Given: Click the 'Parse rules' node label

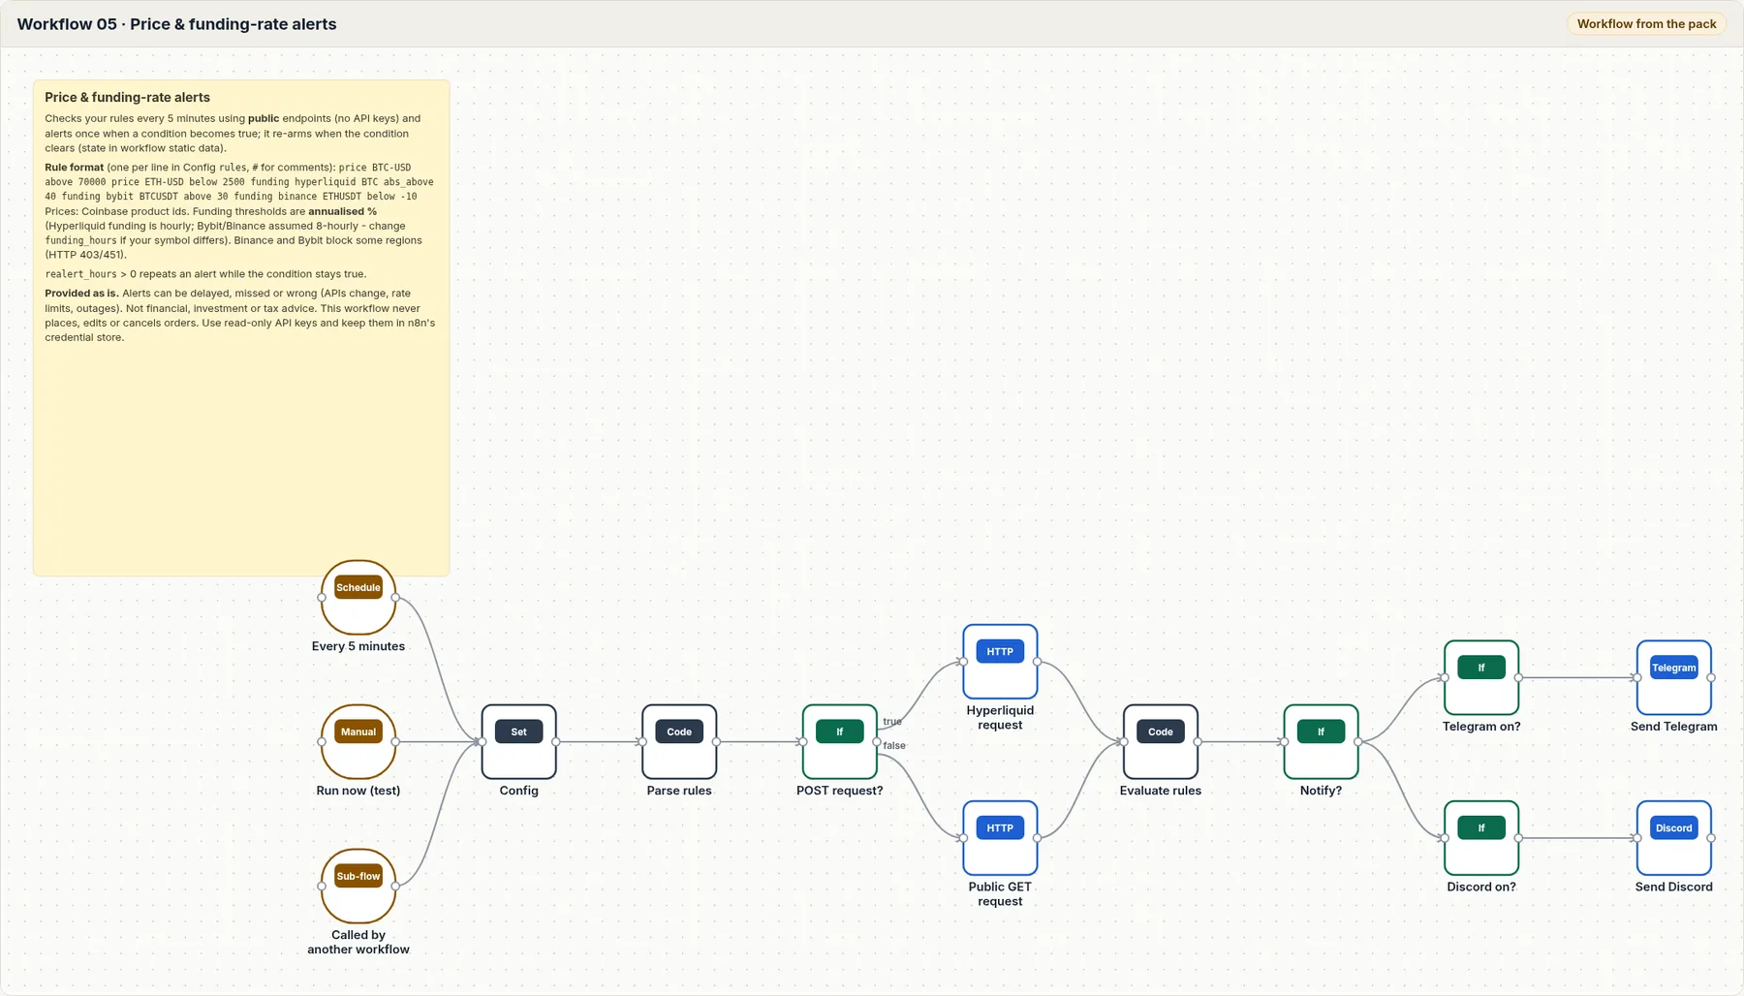Looking at the screenshot, I should [679, 791].
